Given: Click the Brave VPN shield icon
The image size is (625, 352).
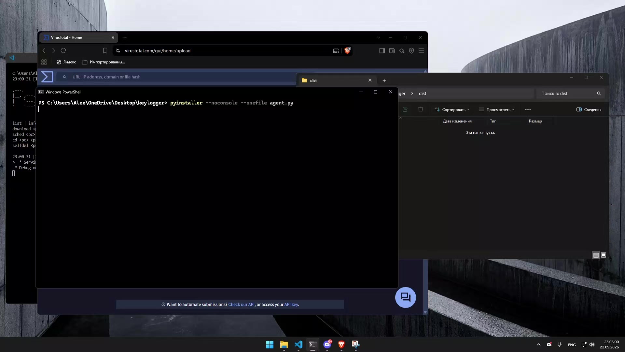Looking at the screenshot, I should coord(411,51).
